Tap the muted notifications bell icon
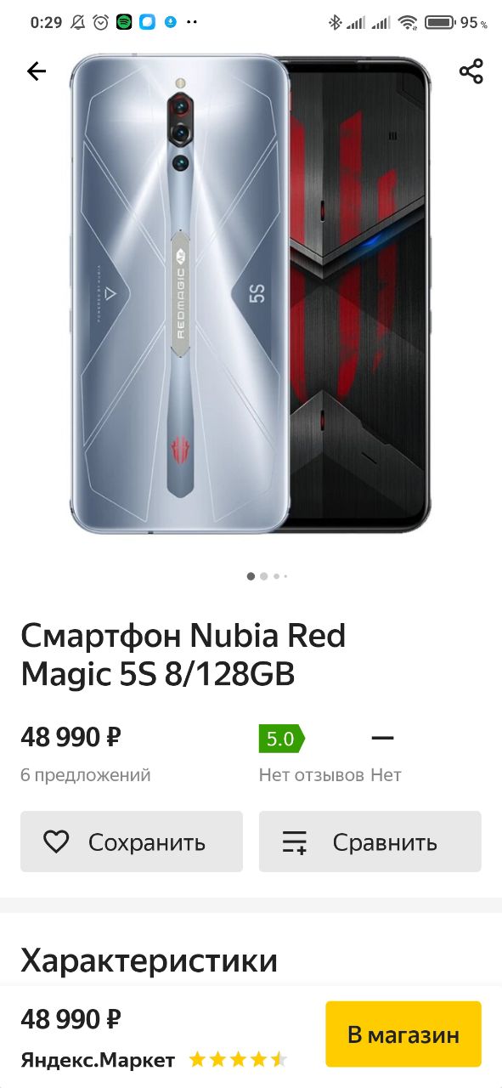Screen dimensions: 502x1088 point(78,22)
